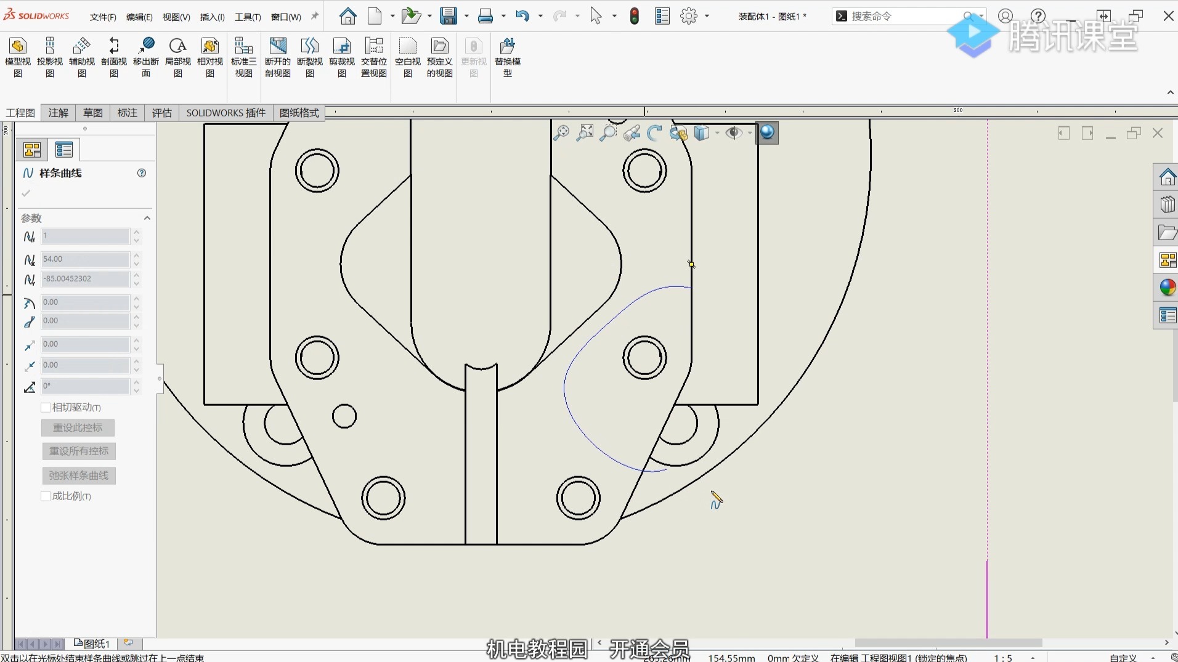Expand the options gear dropdown arrow
Image resolution: width=1178 pixels, height=662 pixels.
point(707,16)
